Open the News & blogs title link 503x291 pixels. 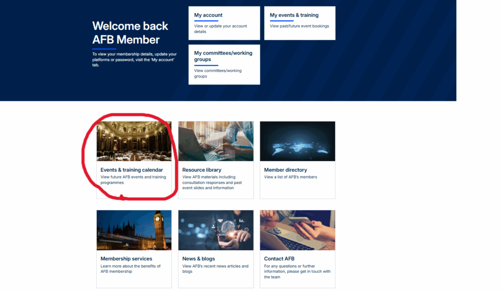pos(198,259)
